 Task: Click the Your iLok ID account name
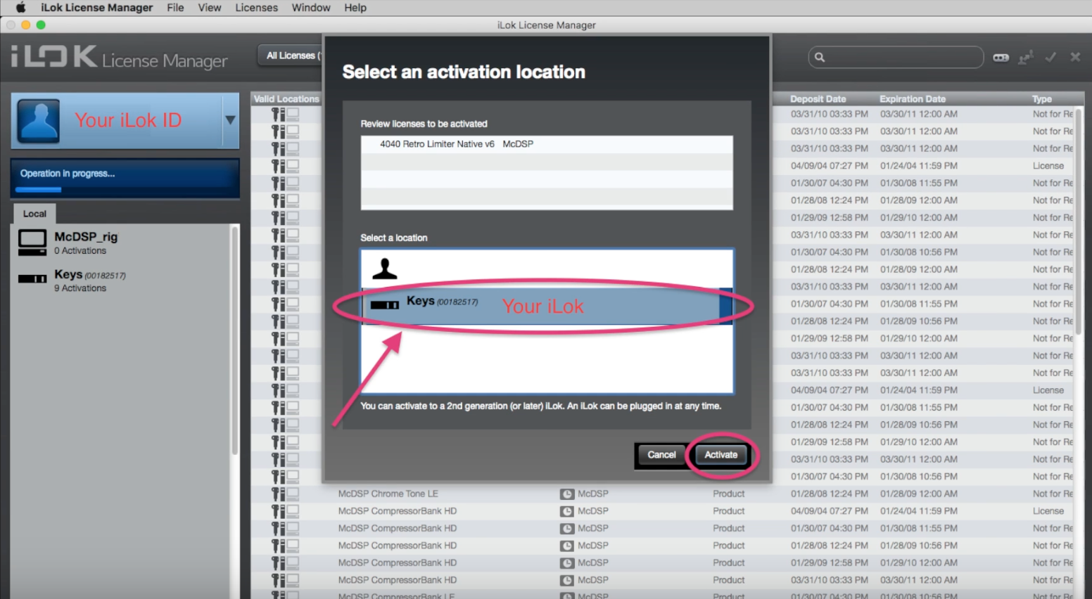(x=128, y=120)
